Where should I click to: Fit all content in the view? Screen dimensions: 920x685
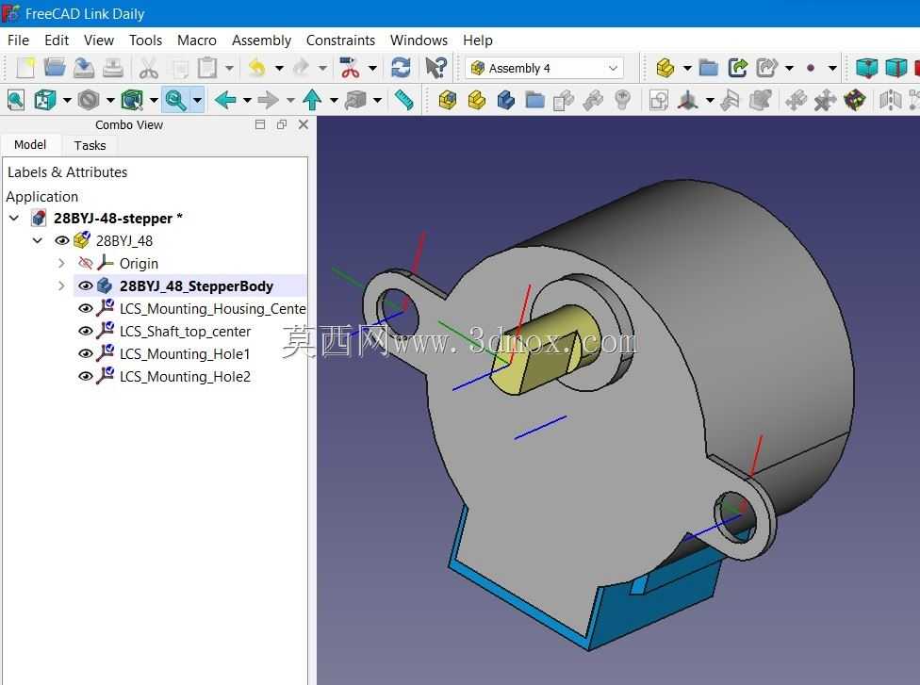[x=16, y=100]
